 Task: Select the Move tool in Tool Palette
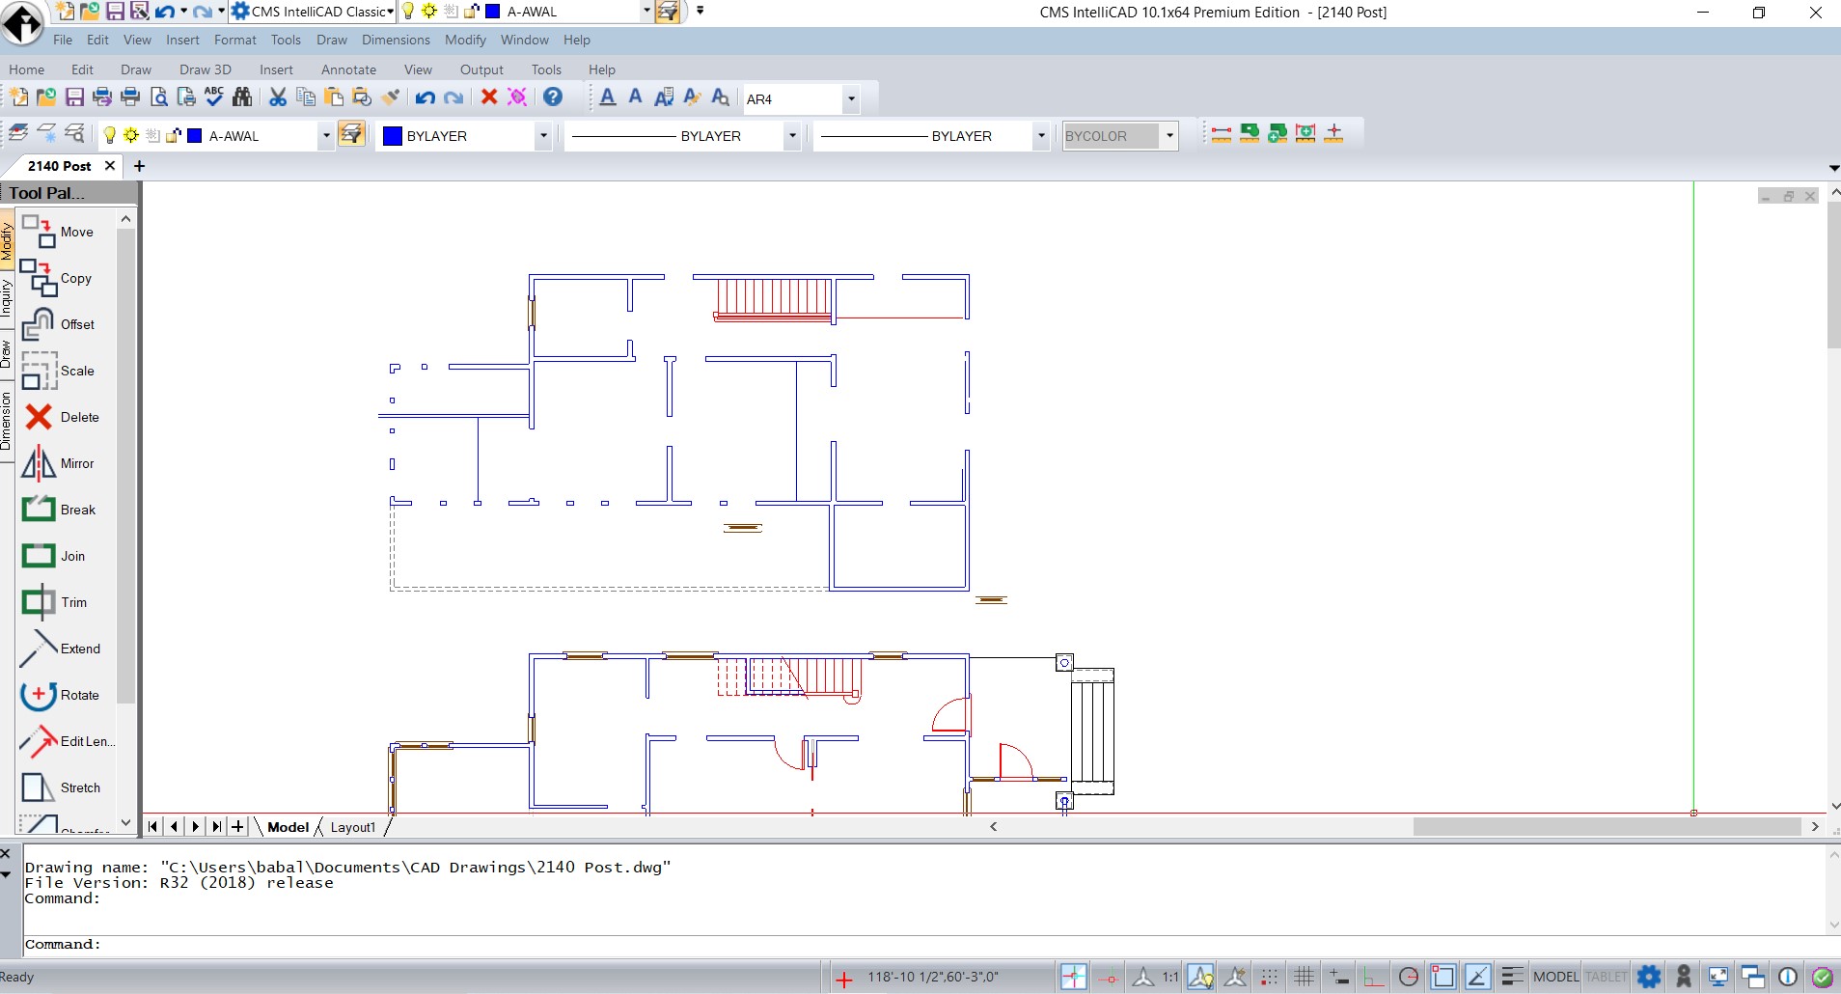[x=58, y=232]
